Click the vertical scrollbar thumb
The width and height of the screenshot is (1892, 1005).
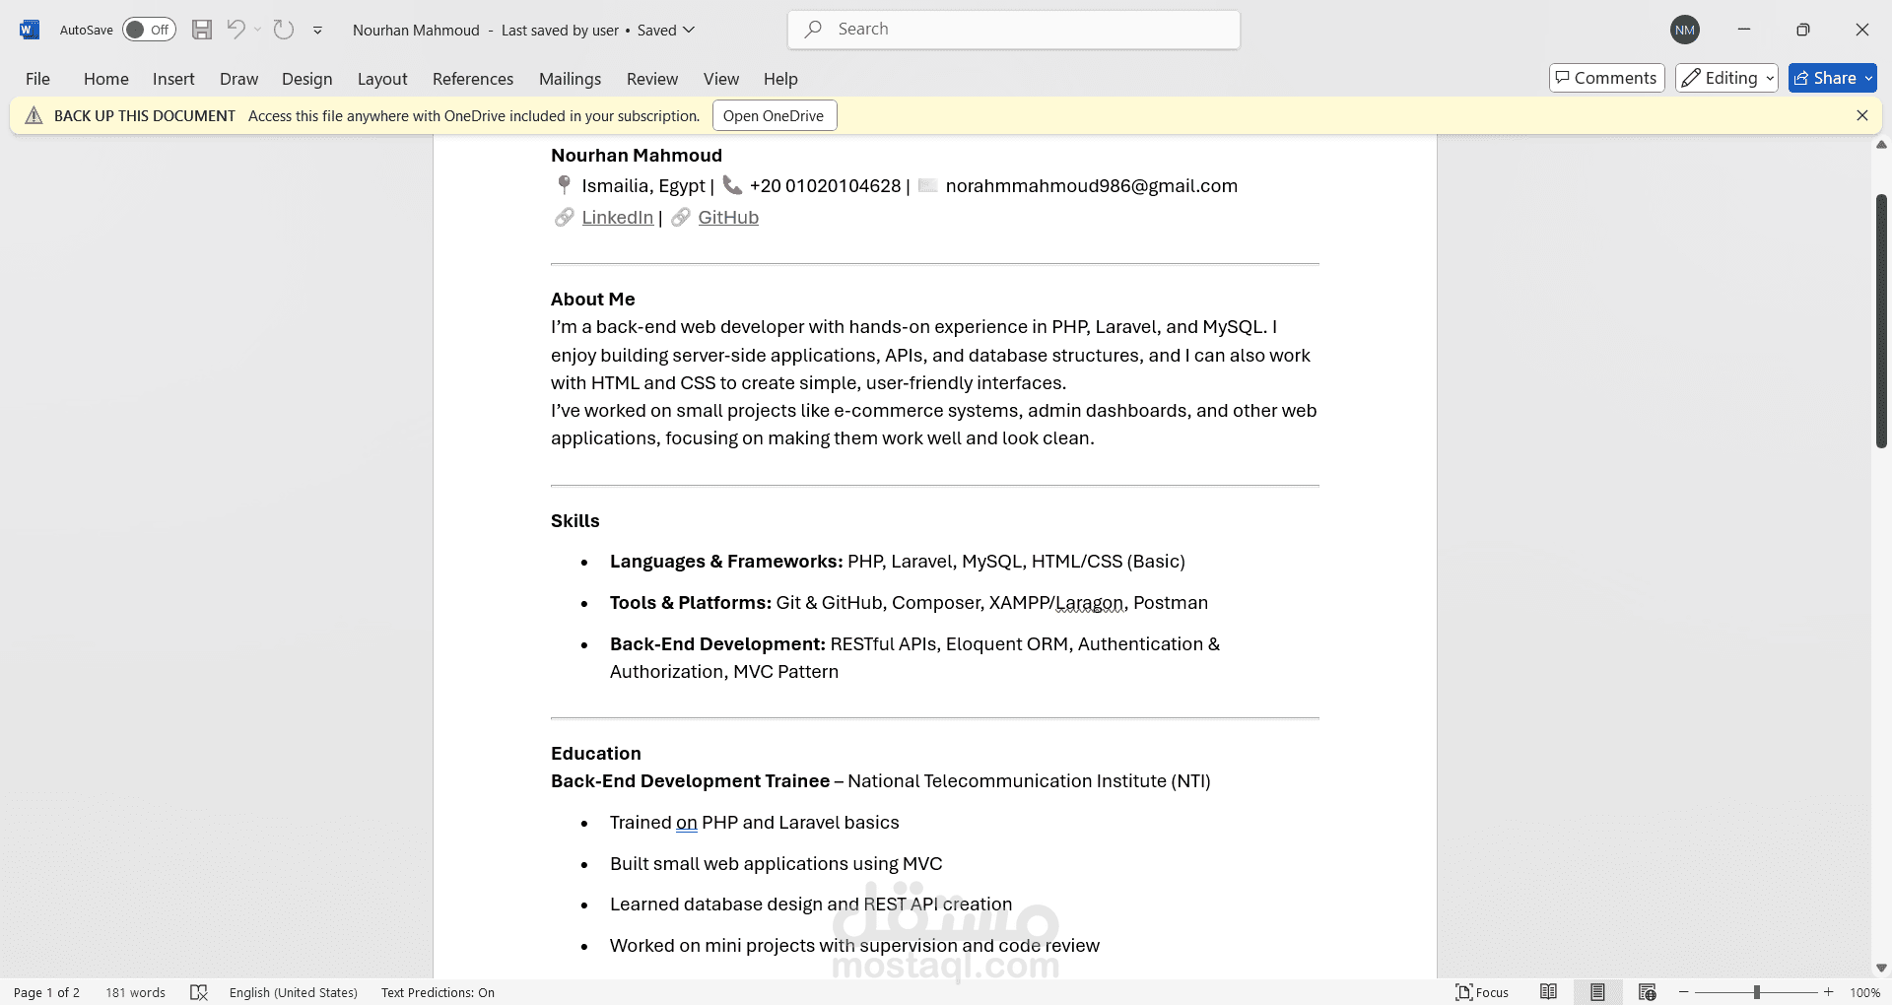click(1881, 321)
